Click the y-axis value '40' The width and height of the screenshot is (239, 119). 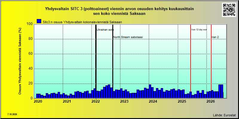point(31,69)
